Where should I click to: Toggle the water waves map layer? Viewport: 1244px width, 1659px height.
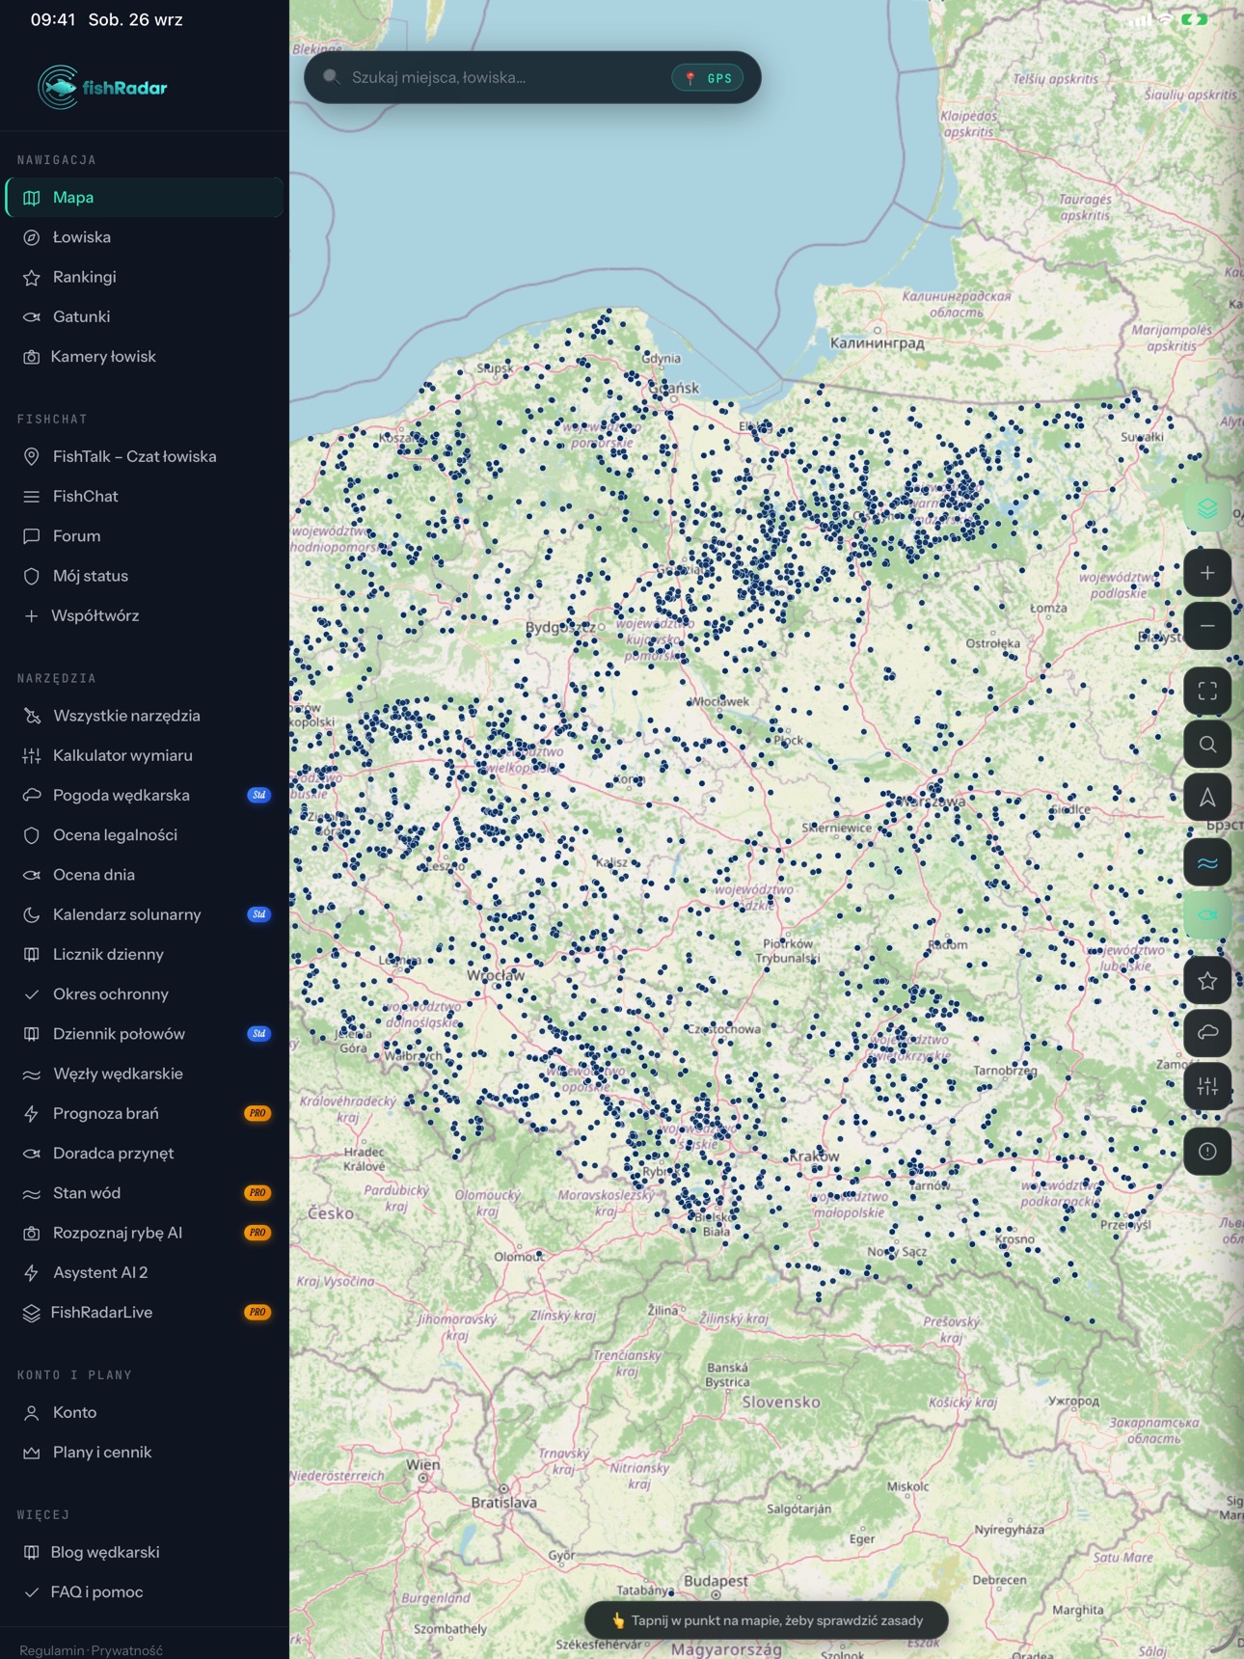click(x=1207, y=862)
